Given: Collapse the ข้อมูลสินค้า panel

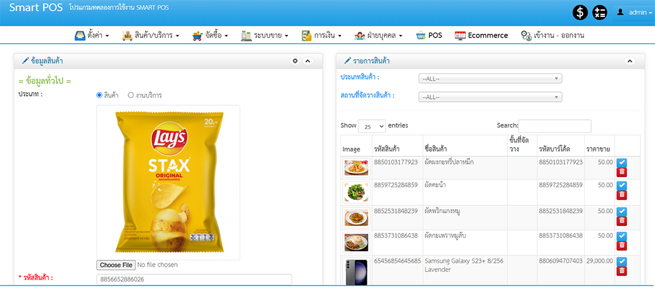Looking at the screenshot, I should (x=307, y=61).
